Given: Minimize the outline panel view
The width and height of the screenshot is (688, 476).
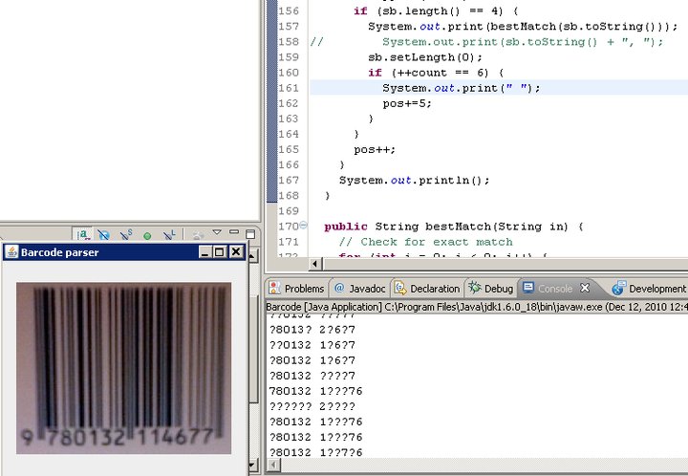Looking at the screenshot, I should (x=234, y=231).
